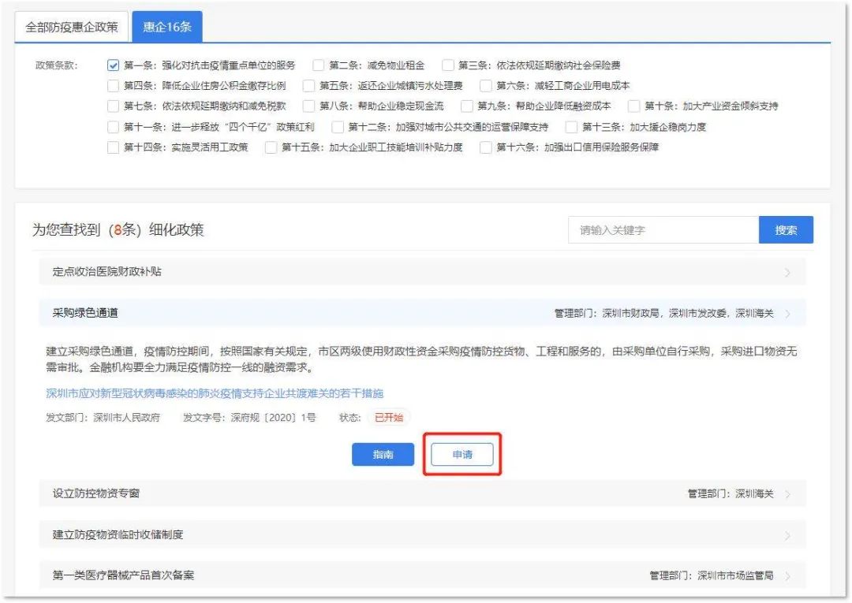Image resolution: width=852 pixels, height=603 pixels.
Task: Expand the 建立防疫物资临时收储制度 row arrow
Action: [788, 535]
